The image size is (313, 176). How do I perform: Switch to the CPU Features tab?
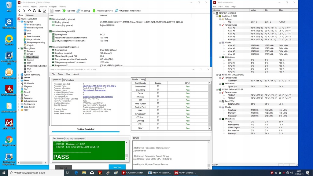click(69, 80)
